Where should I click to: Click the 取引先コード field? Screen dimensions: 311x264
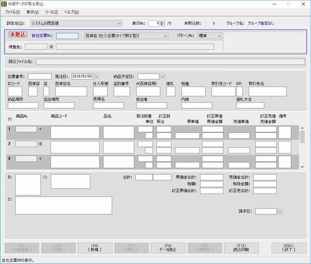pyautogui.click(x=223, y=91)
